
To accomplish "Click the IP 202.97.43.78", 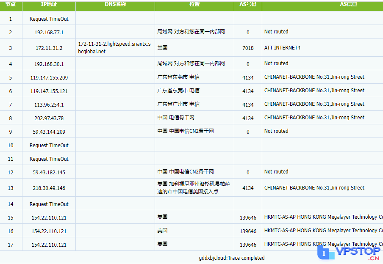I will click(49, 118).
